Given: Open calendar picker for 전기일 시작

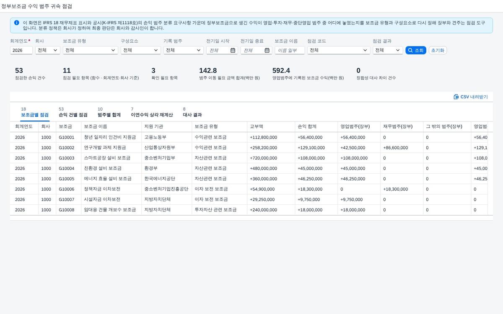Looking at the screenshot, I should click(x=233, y=50).
